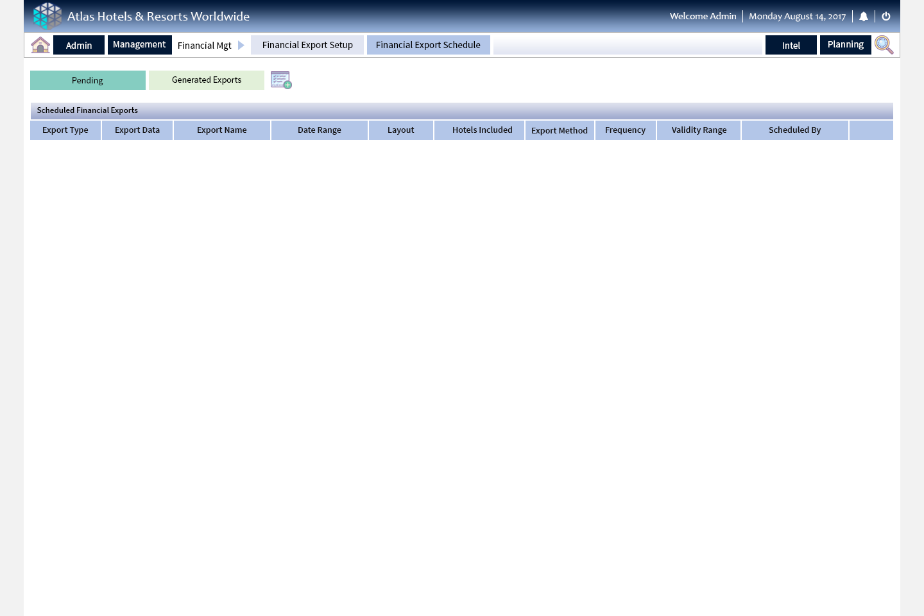Select the Financial Export Setup tab

coord(307,45)
